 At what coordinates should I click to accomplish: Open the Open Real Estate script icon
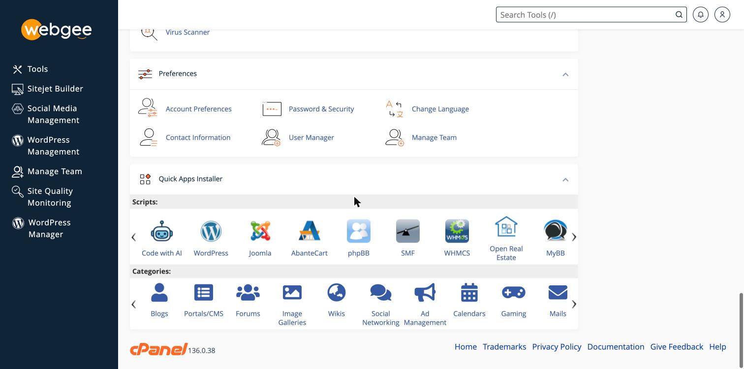[x=506, y=227]
